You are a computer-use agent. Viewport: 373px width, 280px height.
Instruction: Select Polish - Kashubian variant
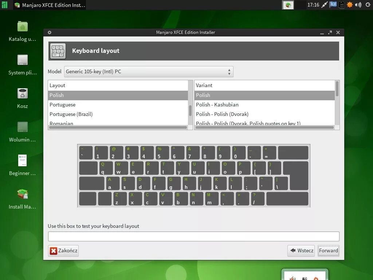point(264,105)
